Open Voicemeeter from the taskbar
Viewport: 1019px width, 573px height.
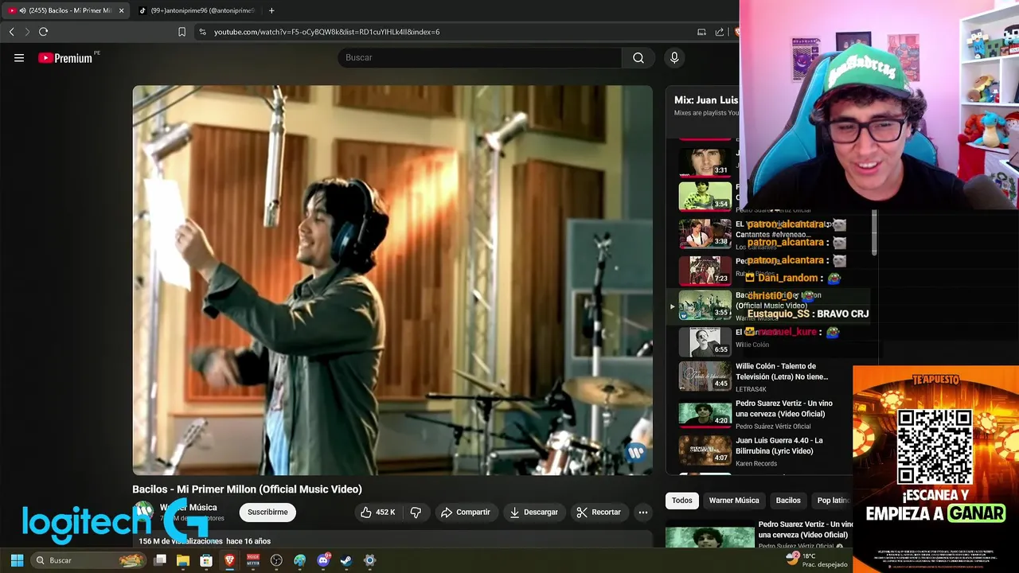253,560
